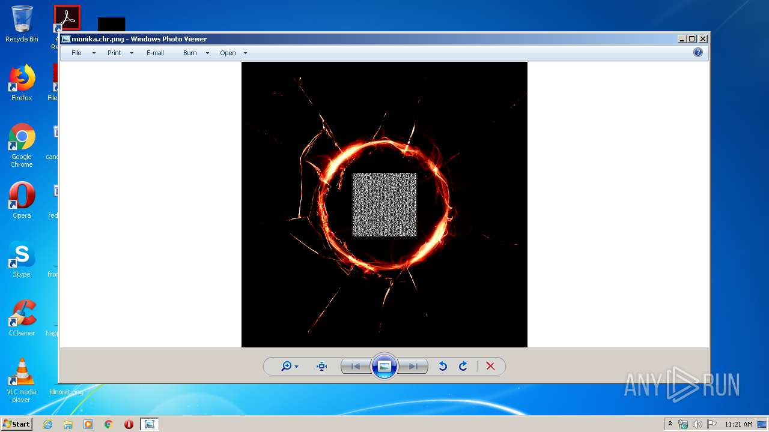Image resolution: width=769 pixels, height=432 pixels.
Task: Open Windows Explorer in taskbar
Action: click(x=68, y=424)
